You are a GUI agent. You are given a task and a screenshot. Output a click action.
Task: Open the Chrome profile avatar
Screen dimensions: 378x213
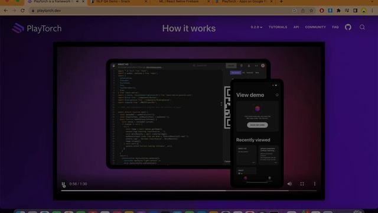pyautogui.click(x=364, y=11)
